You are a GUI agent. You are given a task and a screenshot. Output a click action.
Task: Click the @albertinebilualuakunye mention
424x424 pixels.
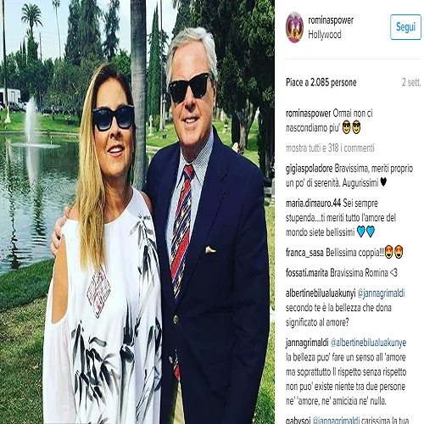[368, 343]
